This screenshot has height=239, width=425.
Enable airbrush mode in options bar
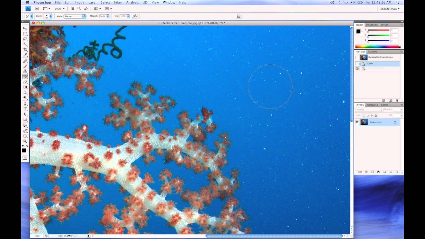pyautogui.click(x=134, y=16)
